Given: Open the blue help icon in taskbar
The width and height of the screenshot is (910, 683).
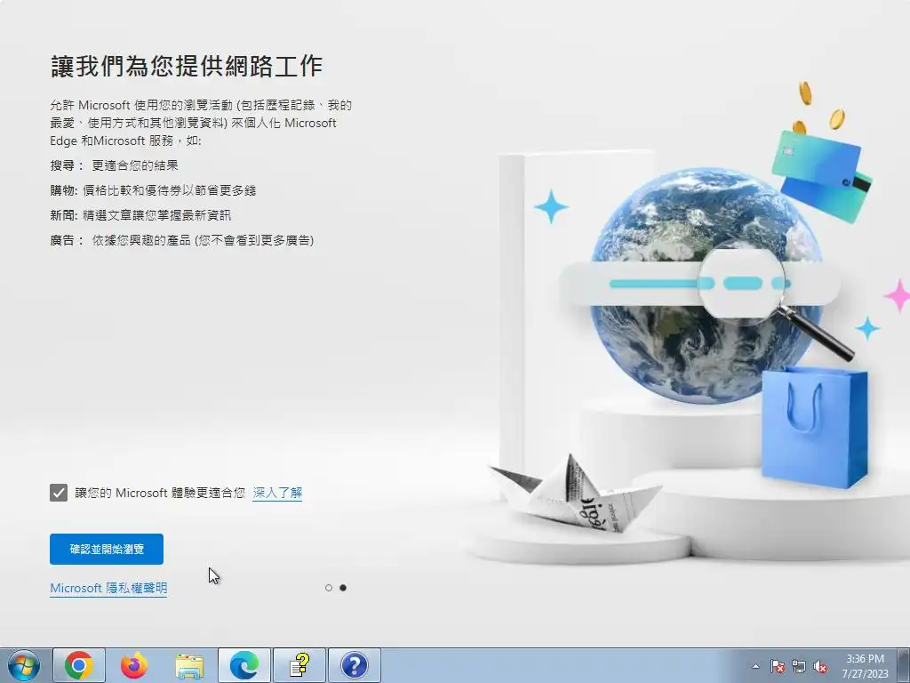Looking at the screenshot, I should pos(355,665).
